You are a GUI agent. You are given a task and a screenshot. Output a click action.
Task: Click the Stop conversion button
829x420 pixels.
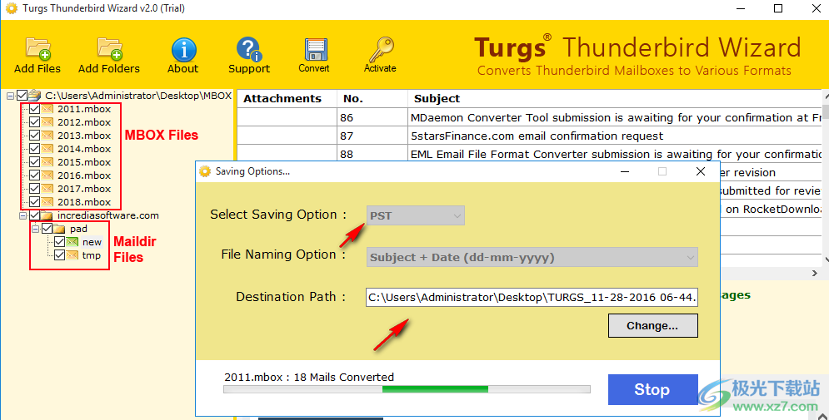pyautogui.click(x=652, y=389)
